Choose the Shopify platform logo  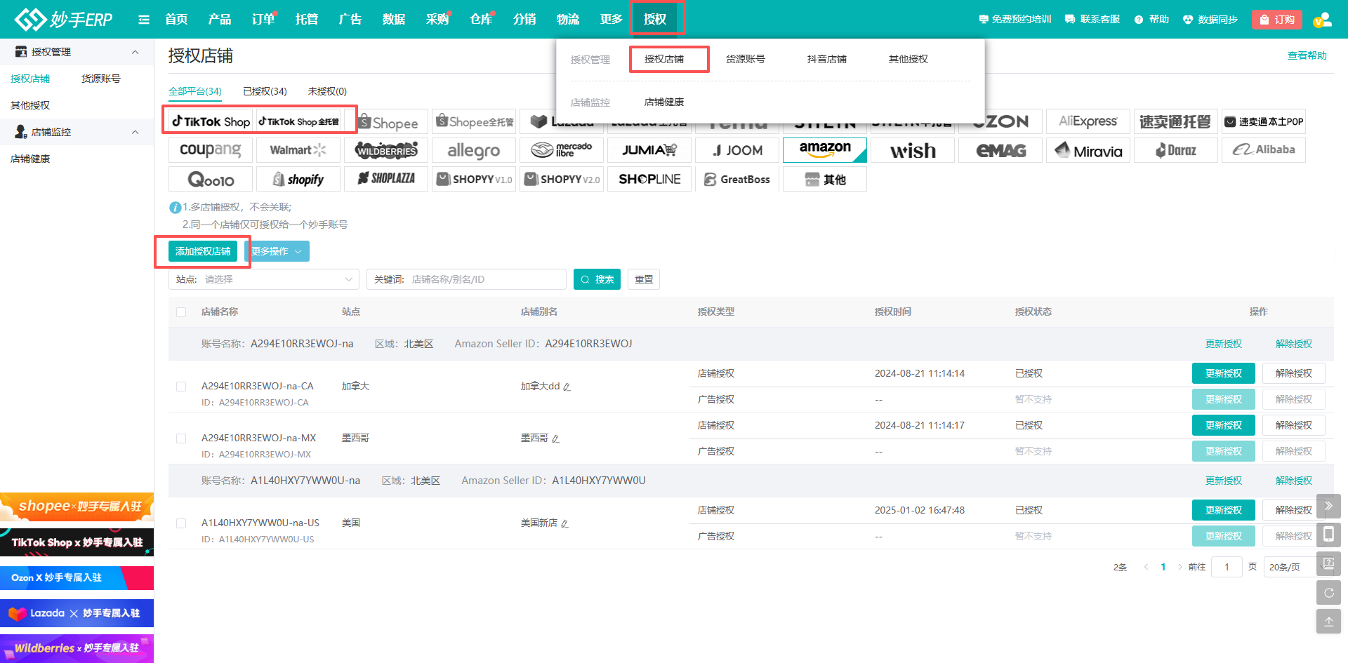coord(298,179)
